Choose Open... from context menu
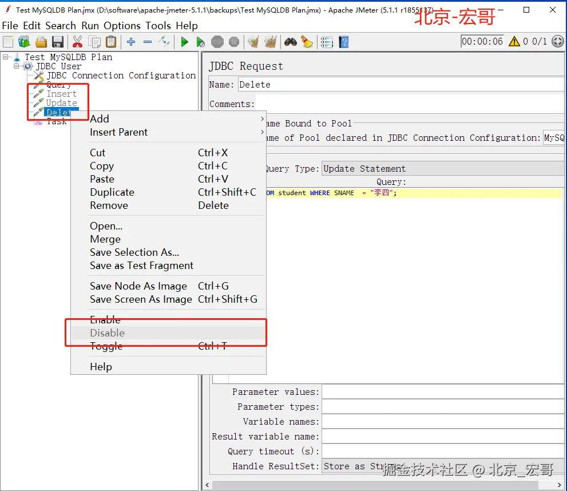Image resolution: width=567 pixels, height=491 pixels. coord(169,226)
